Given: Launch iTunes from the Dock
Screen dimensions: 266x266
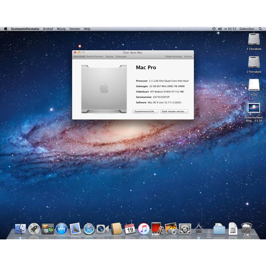Looking at the screenshot, I should tap(144, 229).
